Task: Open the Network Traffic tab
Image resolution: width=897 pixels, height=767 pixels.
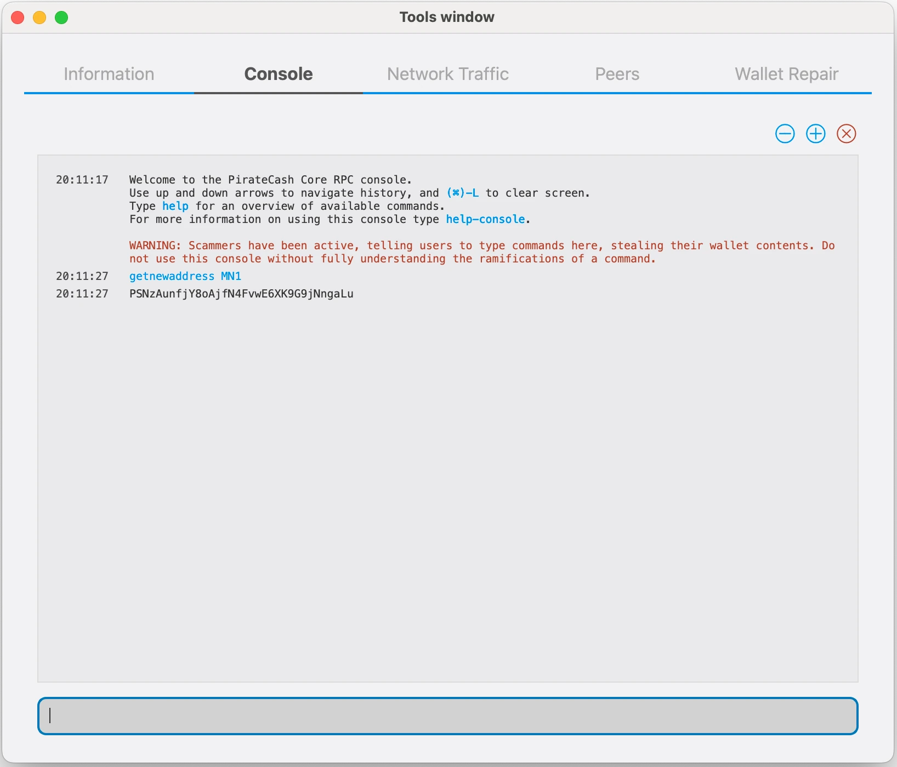Action: pos(448,74)
